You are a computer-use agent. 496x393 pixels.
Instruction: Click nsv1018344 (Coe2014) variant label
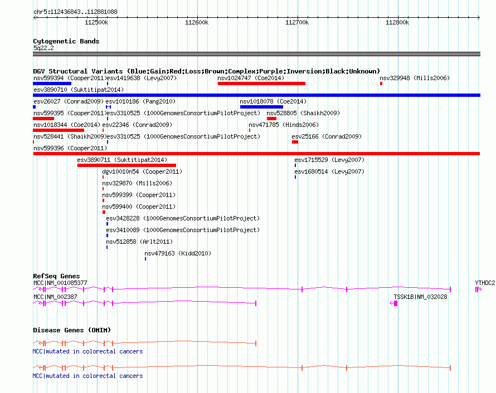(x=67, y=125)
